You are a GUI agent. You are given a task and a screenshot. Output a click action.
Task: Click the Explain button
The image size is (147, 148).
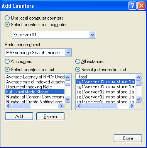click(x=50, y=116)
